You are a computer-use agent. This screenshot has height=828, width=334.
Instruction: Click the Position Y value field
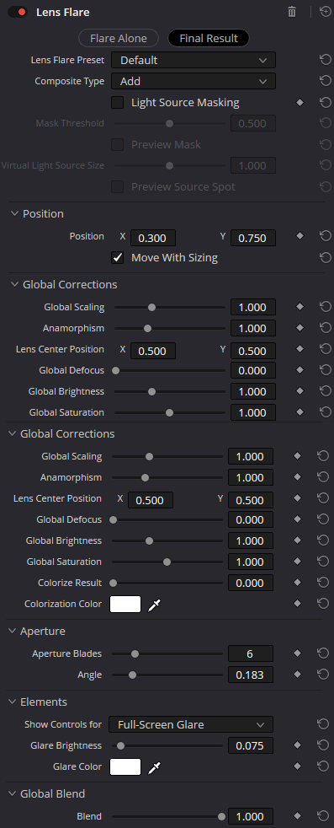[x=253, y=238]
